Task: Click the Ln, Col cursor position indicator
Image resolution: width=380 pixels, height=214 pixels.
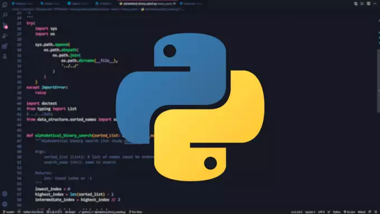Action: 297,212
